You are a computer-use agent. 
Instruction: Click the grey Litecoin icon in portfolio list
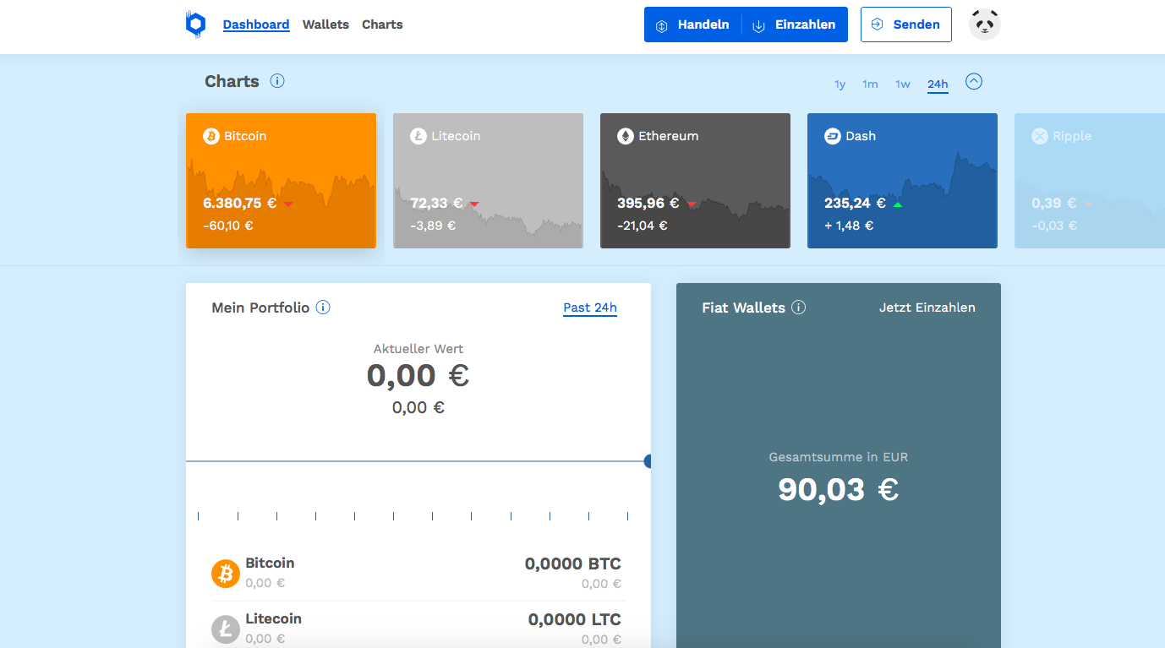(226, 629)
